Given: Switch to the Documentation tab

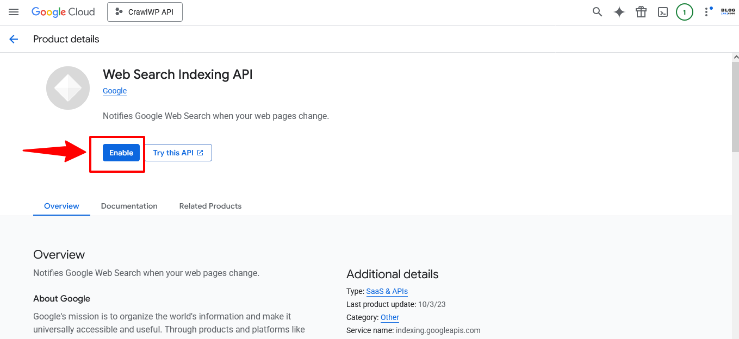Looking at the screenshot, I should pyautogui.click(x=129, y=206).
